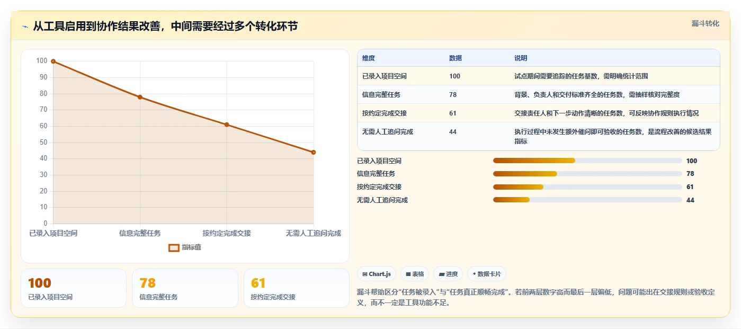741x329 pixels.
Task: Click table cell 无需人工追问完成
Action: point(388,132)
